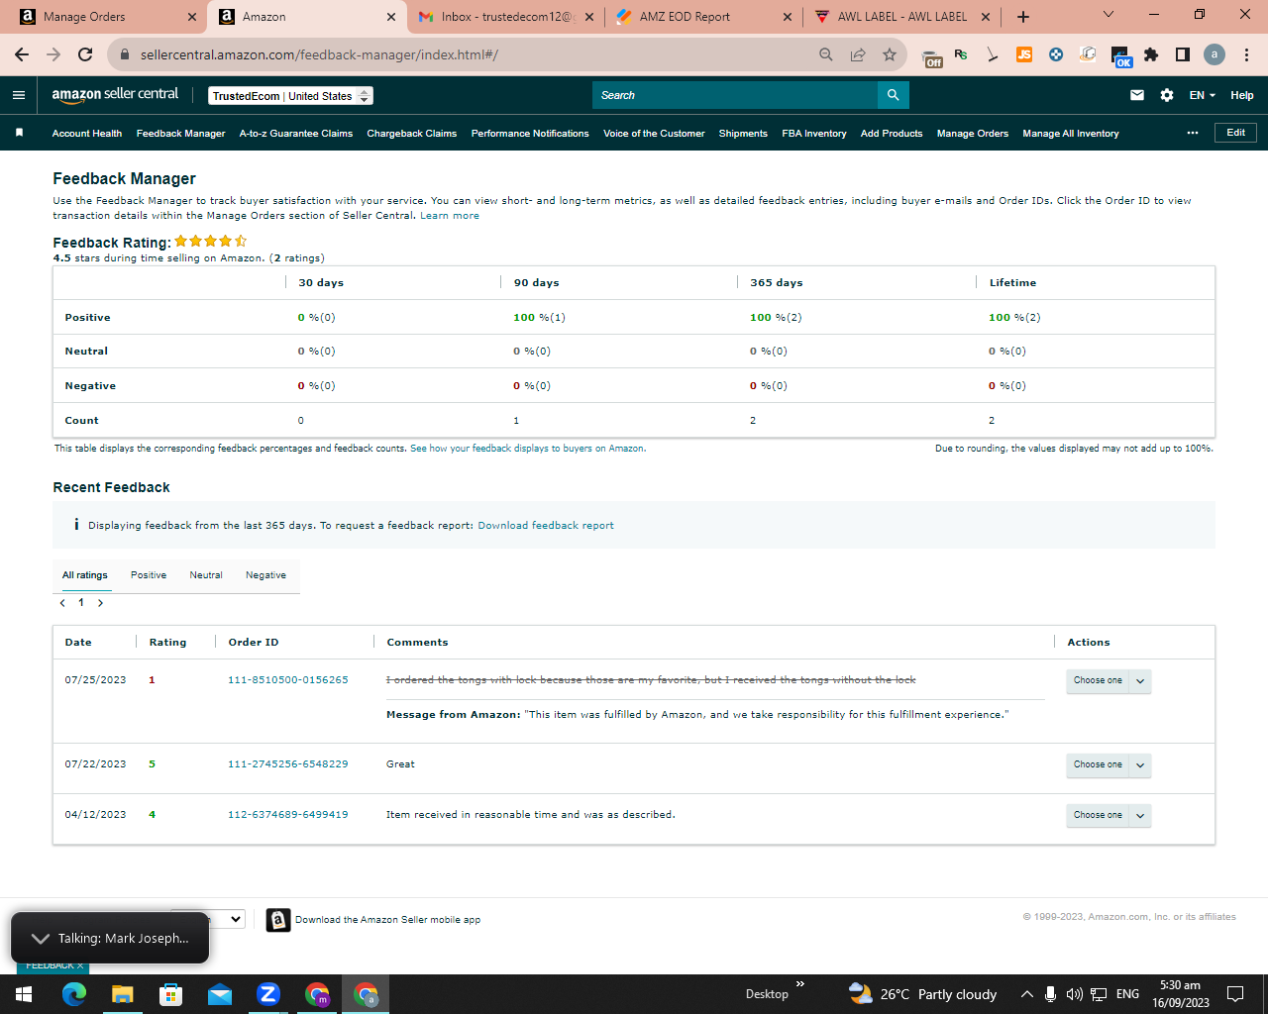Reload the page in Chrome

click(85, 54)
